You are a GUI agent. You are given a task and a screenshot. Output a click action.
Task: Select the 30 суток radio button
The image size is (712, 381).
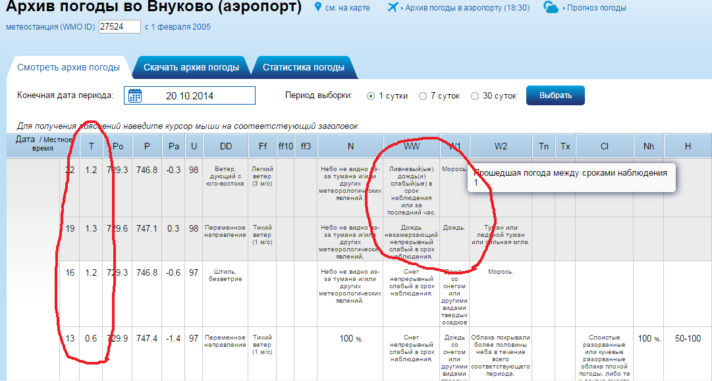(x=475, y=96)
